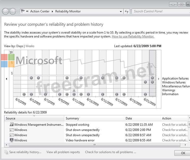
Task: Sort details by the Date column header
Action: (x=142, y=118)
